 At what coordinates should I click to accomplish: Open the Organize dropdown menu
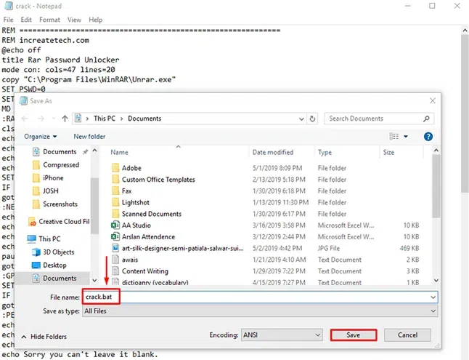point(41,137)
